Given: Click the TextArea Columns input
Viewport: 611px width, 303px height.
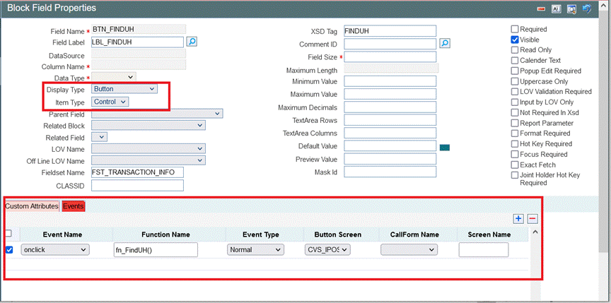Looking at the screenshot, I should click(390, 133).
